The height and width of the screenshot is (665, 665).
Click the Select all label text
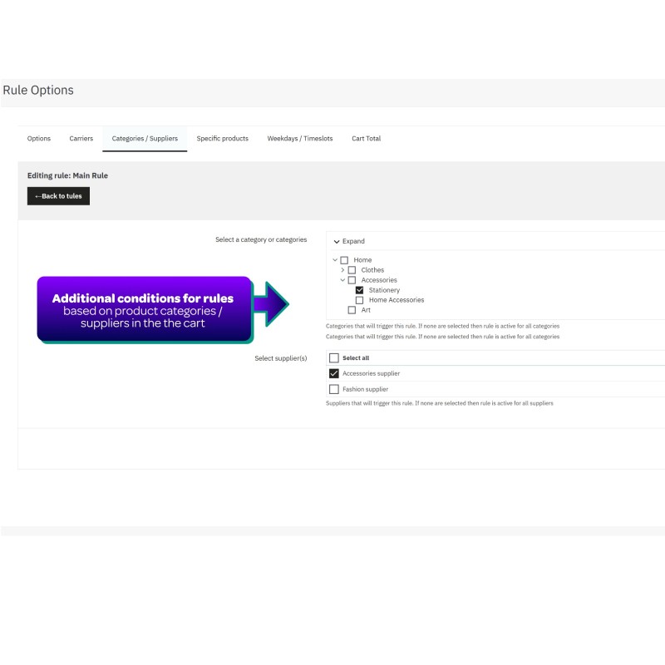point(356,358)
